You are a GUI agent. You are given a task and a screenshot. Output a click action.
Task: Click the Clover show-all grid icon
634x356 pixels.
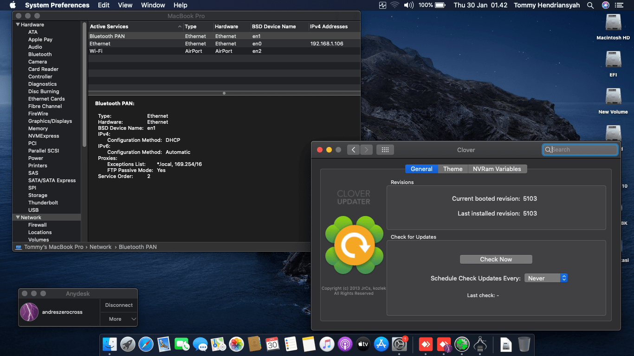(385, 150)
